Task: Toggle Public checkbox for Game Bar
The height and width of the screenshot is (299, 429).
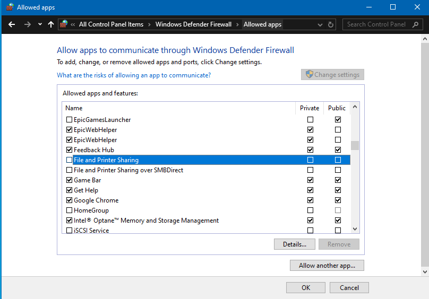Action: pyautogui.click(x=338, y=180)
